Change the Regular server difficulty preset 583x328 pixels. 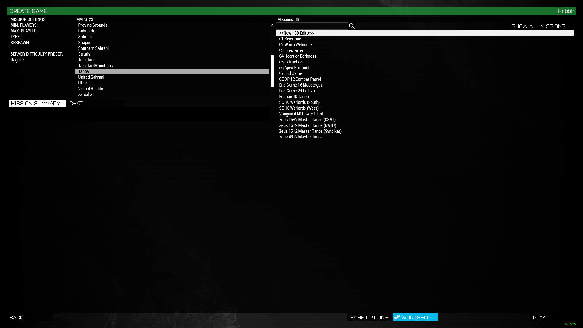coord(17,60)
